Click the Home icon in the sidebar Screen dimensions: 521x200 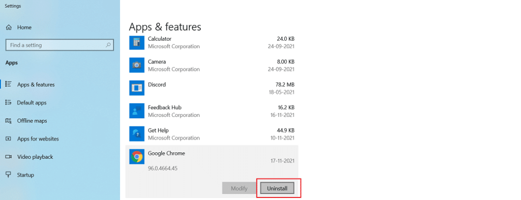[x=9, y=27]
